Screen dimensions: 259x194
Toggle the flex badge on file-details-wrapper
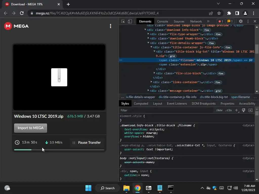coord(211,43)
